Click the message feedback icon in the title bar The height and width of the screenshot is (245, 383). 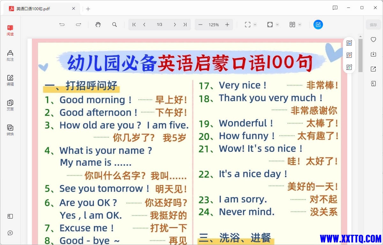click(335, 8)
